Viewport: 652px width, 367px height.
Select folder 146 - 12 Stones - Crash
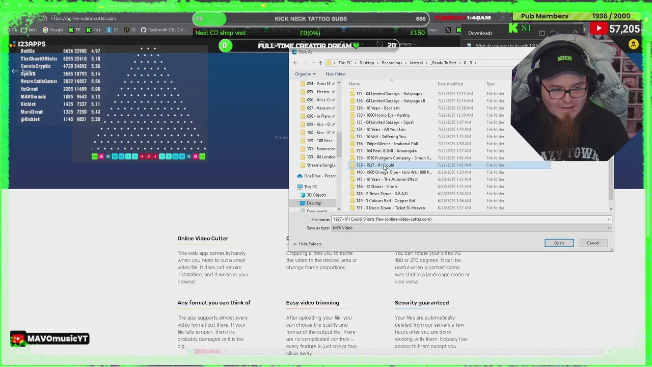(x=376, y=187)
